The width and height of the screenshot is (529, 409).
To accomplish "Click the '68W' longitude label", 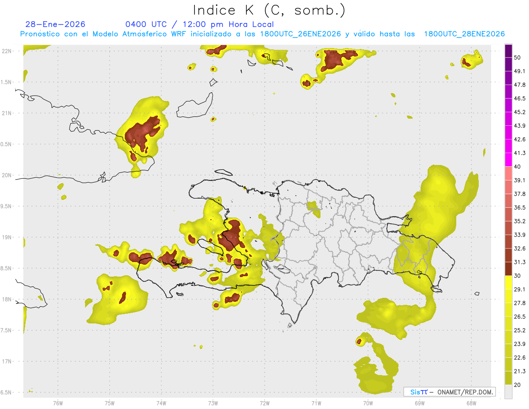I will point(471,403).
